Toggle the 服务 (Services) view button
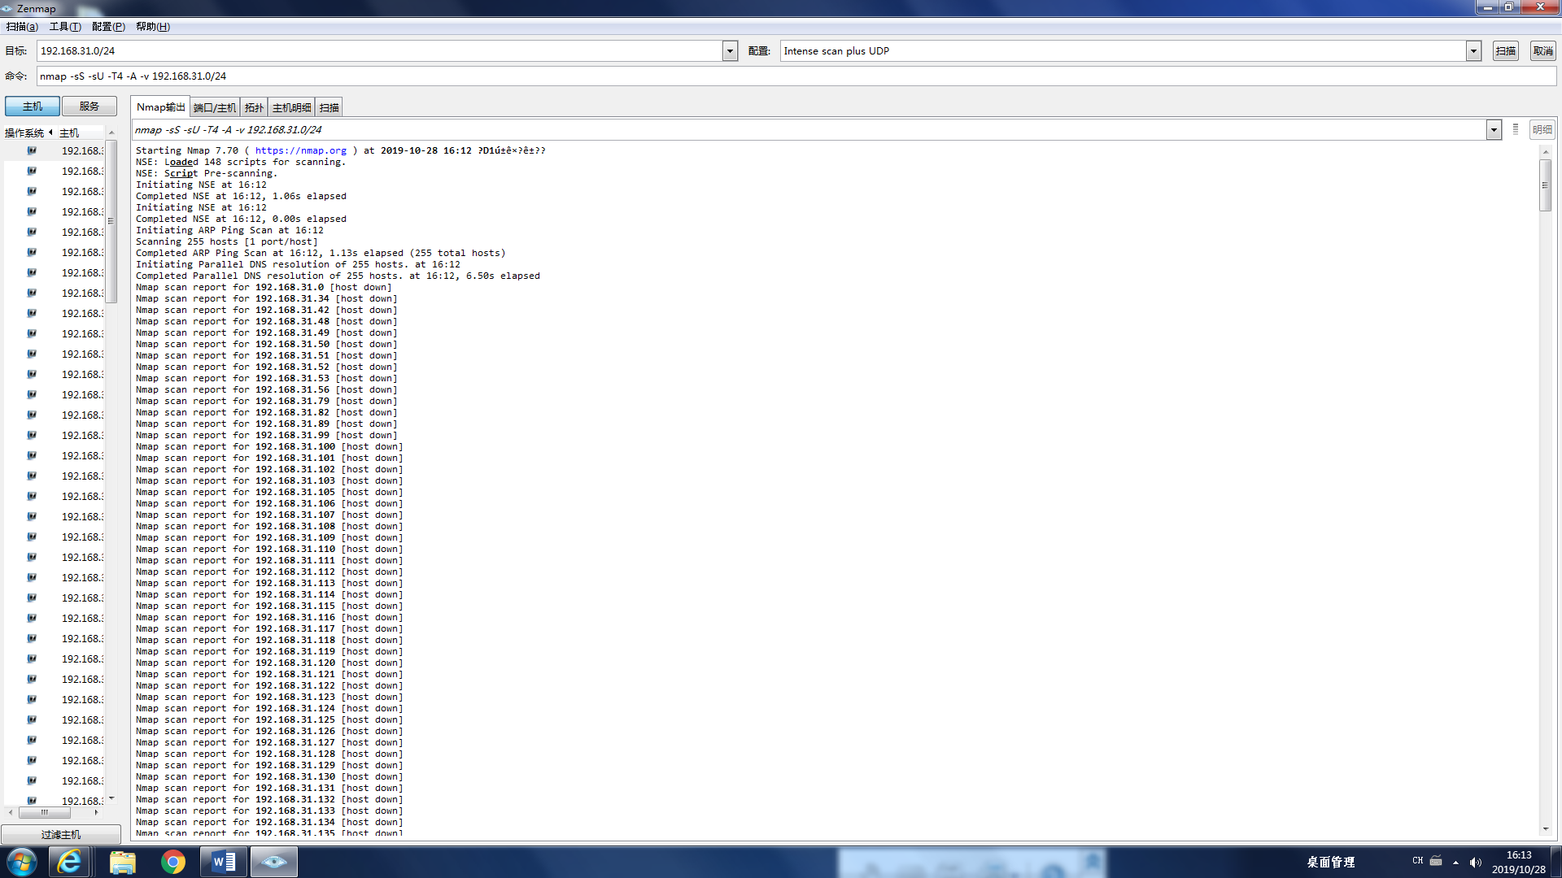The image size is (1562, 878). [x=89, y=106]
